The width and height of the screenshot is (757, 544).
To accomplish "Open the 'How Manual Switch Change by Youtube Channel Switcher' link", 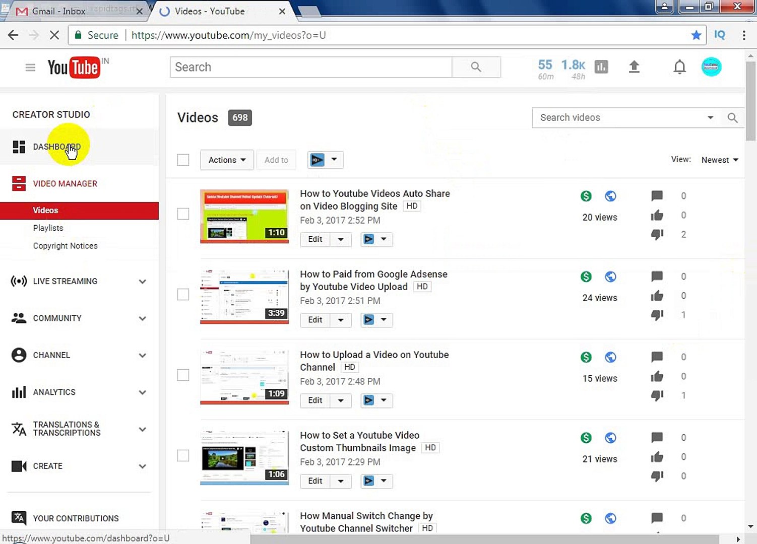I will pyautogui.click(x=366, y=522).
